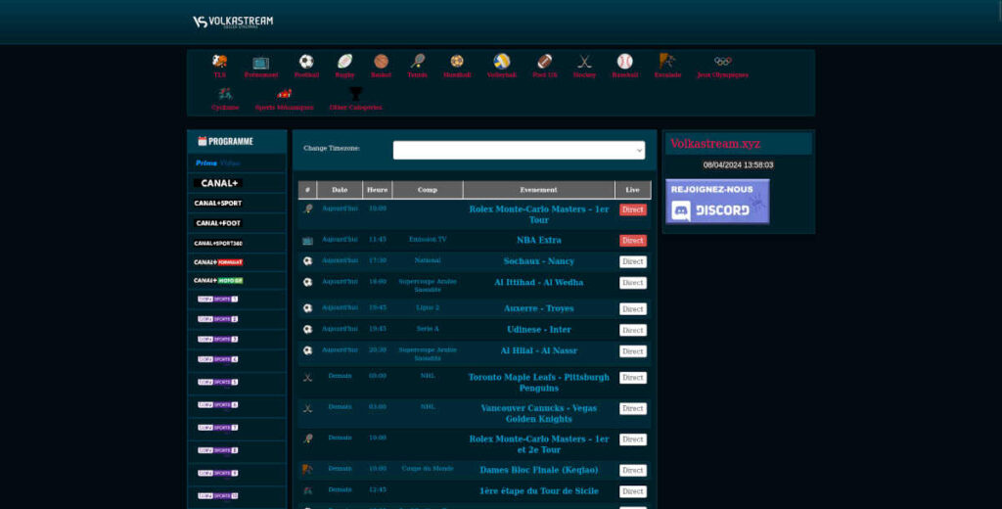Viewport: 1002px width, 509px height.
Task: Click Direct button for Sochaux - Nancy
Action: [633, 261]
